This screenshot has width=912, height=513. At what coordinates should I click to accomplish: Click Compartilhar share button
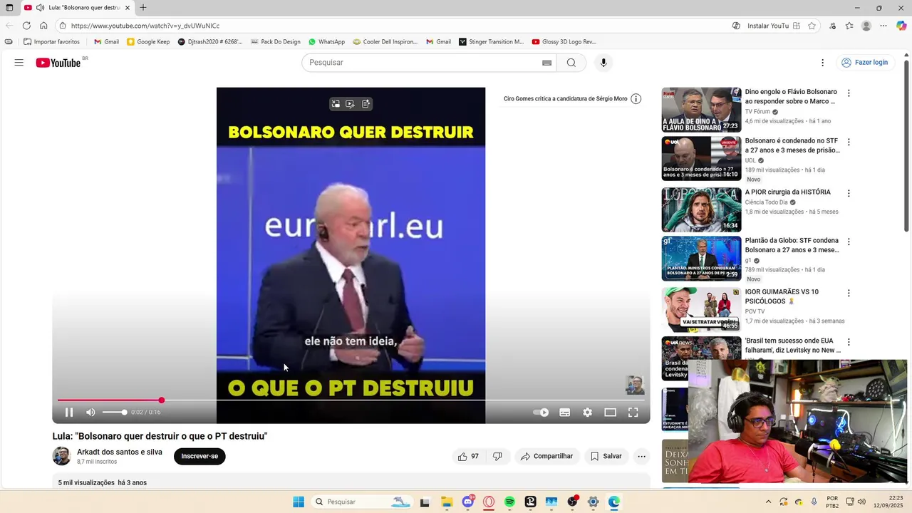546,457
